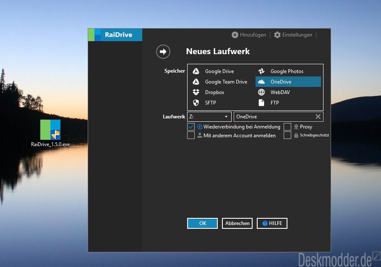381x267 pixels.
Task: Select the RaiDrive_1.5.0.exe desktop icon
Action: click(x=50, y=133)
